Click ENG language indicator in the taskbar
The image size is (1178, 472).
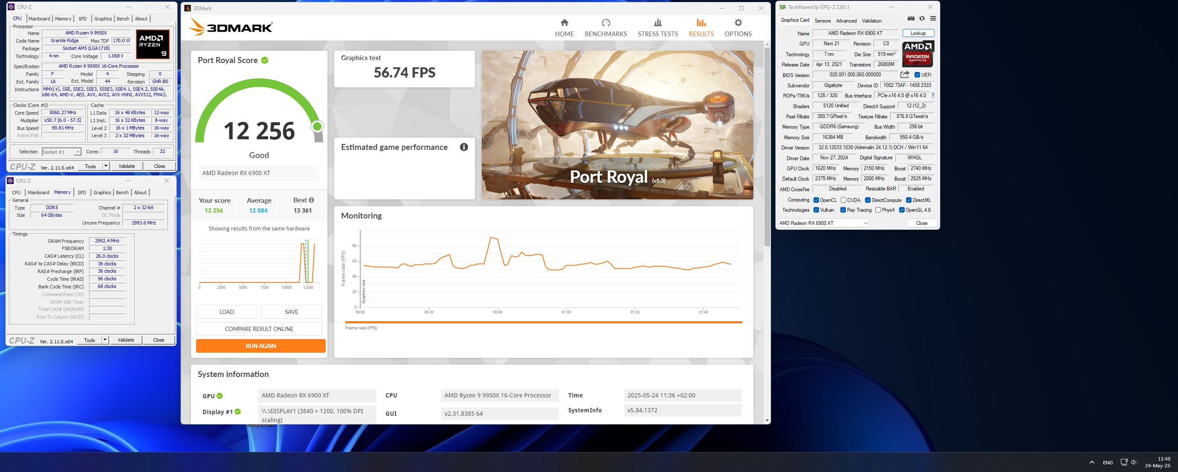click(1108, 462)
